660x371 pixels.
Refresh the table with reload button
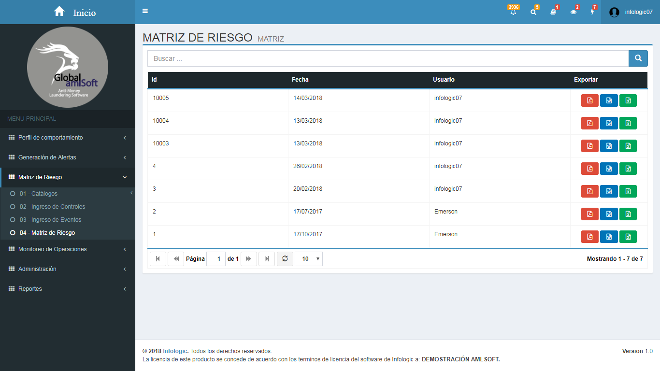point(285,259)
